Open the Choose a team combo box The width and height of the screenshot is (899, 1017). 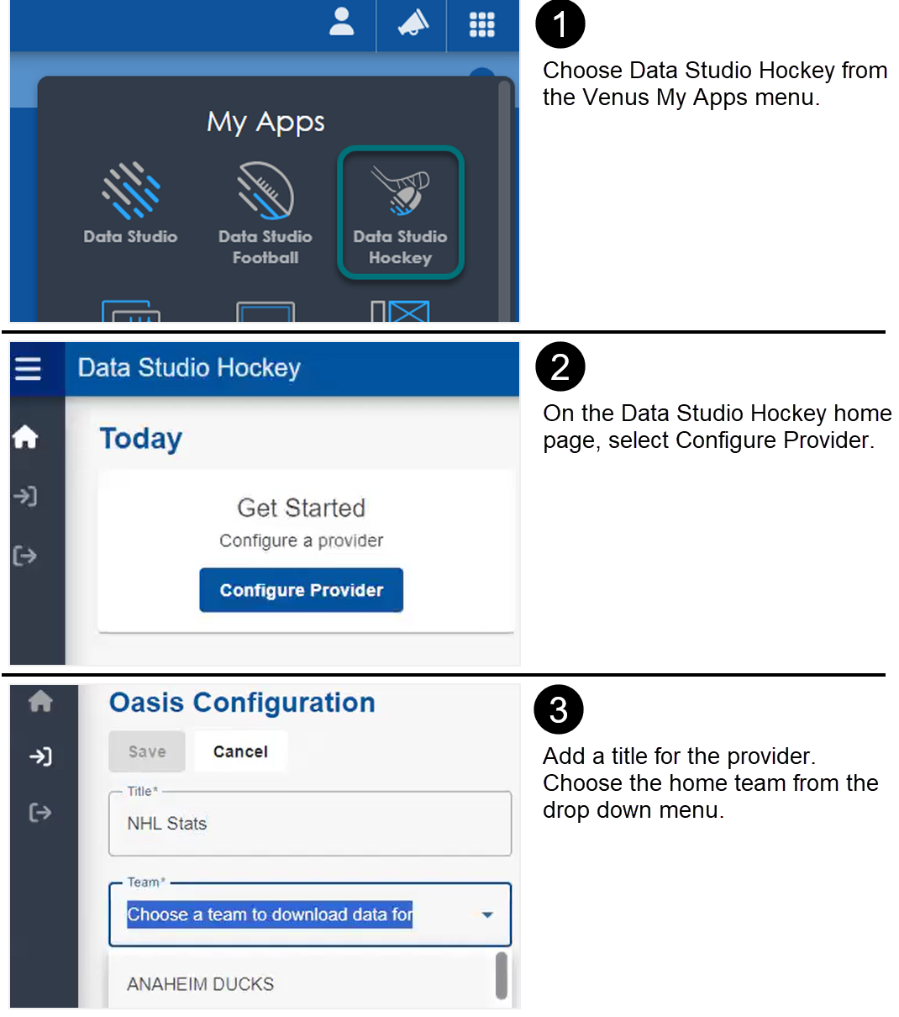tap(286, 914)
